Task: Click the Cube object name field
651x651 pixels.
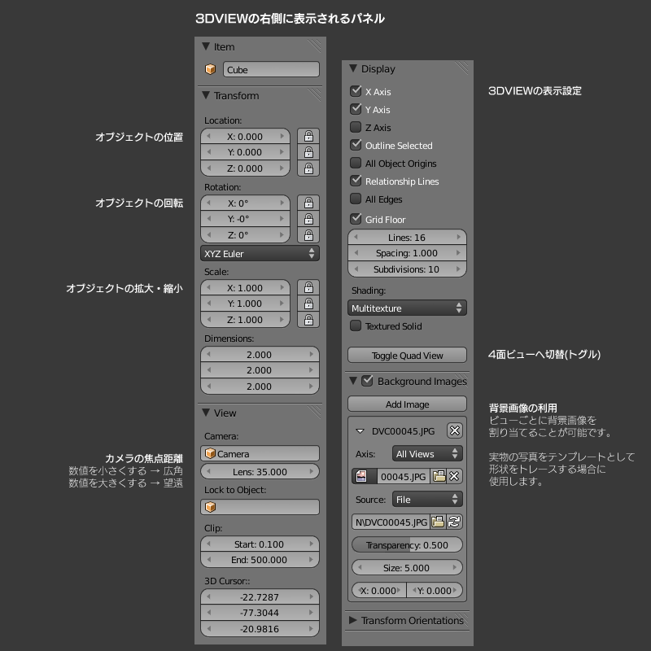Action: pos(270,70)
